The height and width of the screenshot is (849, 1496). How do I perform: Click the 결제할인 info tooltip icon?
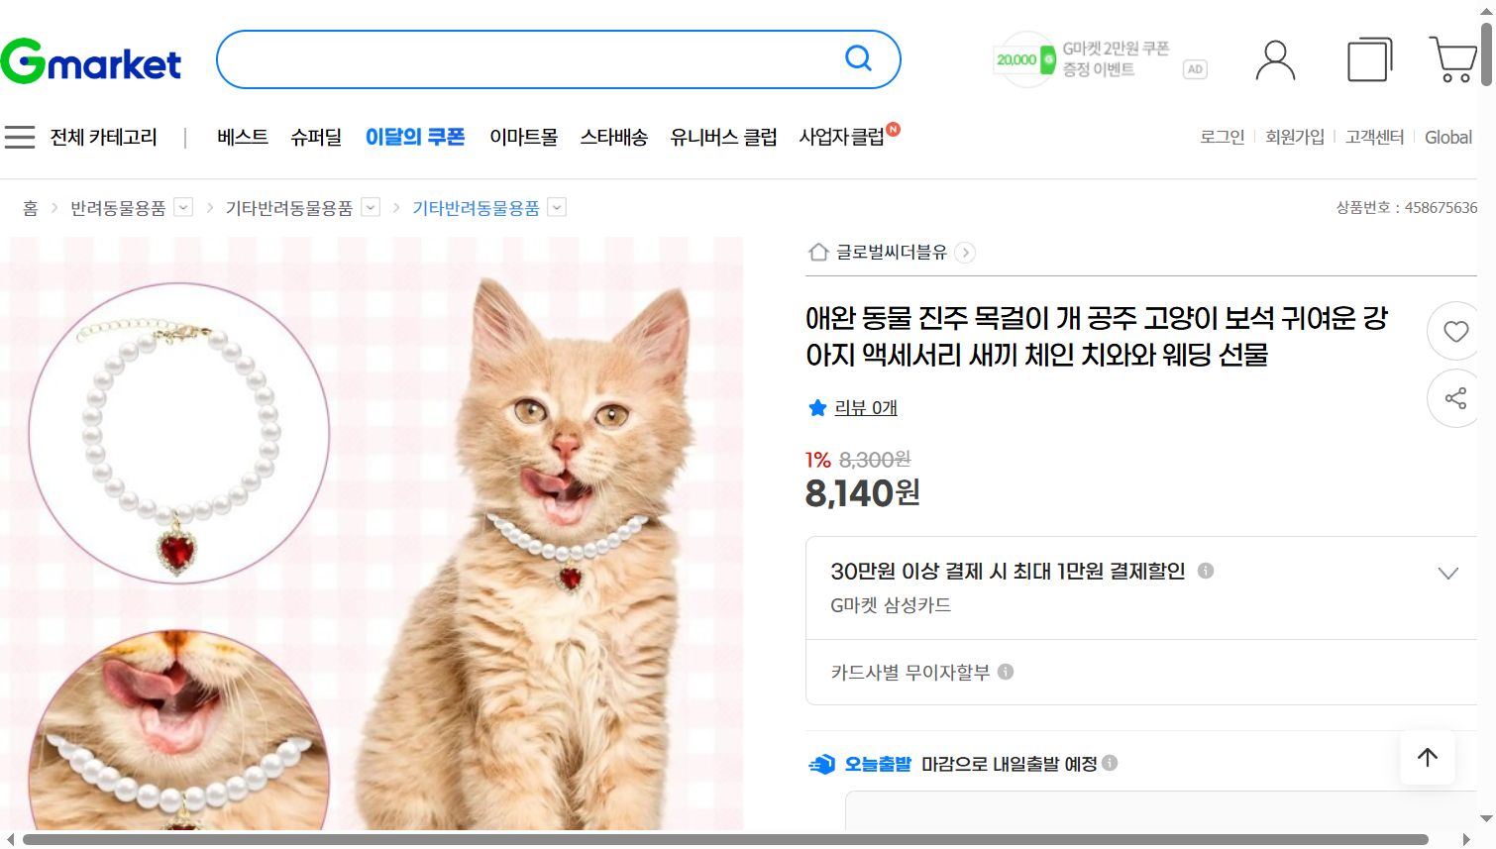tap(1207, 571)
